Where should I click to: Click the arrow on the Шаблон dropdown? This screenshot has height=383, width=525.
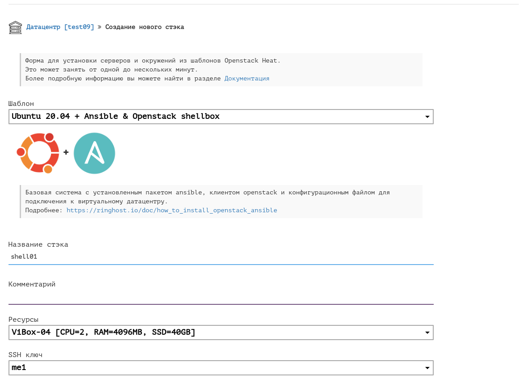(x=427, y=117)
